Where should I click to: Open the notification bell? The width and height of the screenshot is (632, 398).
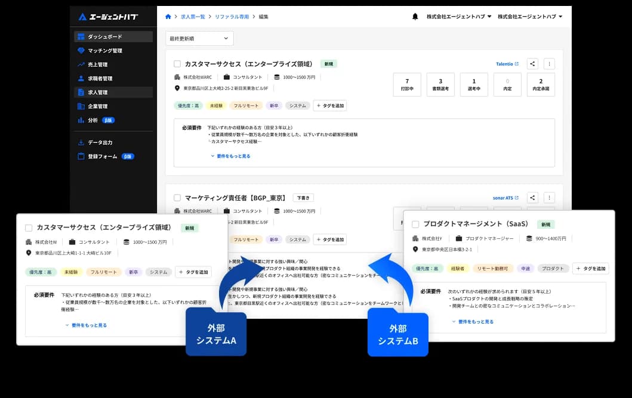(415, 17)
